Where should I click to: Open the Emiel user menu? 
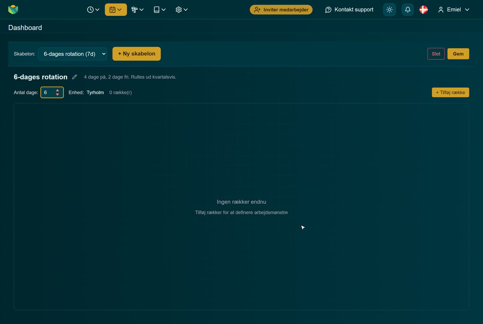click(454, 10)
